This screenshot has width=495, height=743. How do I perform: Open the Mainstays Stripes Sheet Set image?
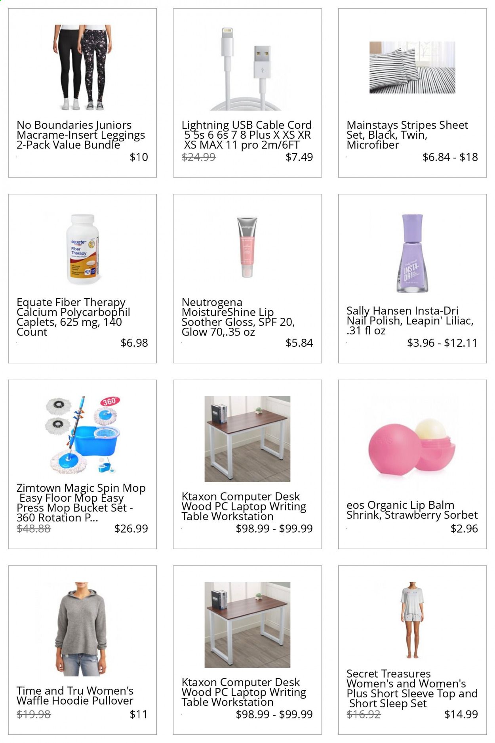click(412, 67)
